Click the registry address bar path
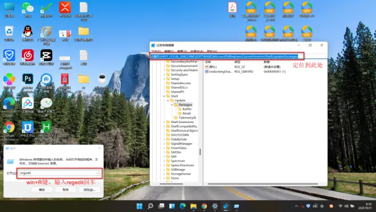This screenshot has width=376, height=212. point(224,56)
